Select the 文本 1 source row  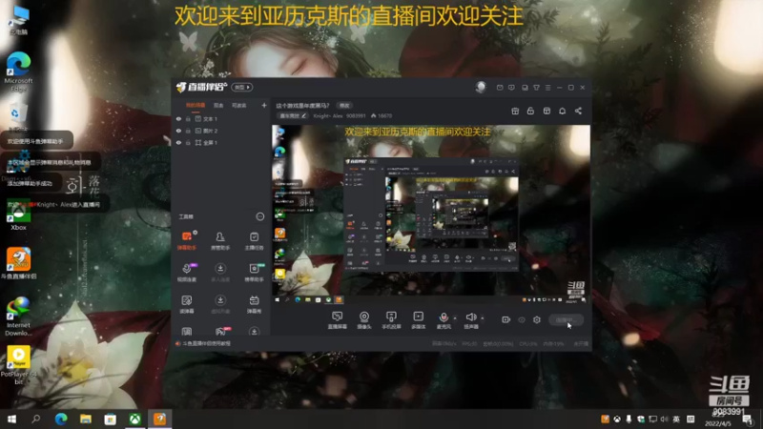point(221,118)
